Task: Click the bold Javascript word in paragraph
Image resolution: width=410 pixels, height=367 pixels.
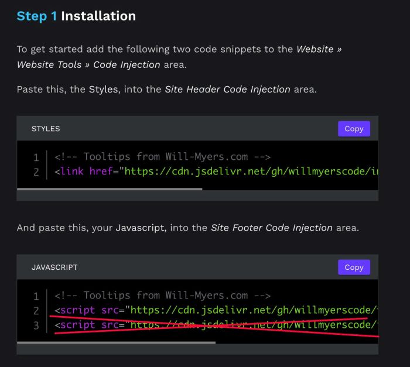Action: [141, 228]
